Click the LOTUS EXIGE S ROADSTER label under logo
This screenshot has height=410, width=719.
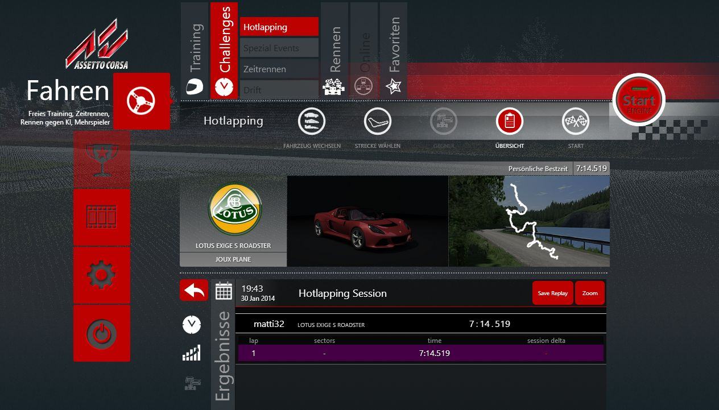233,246
